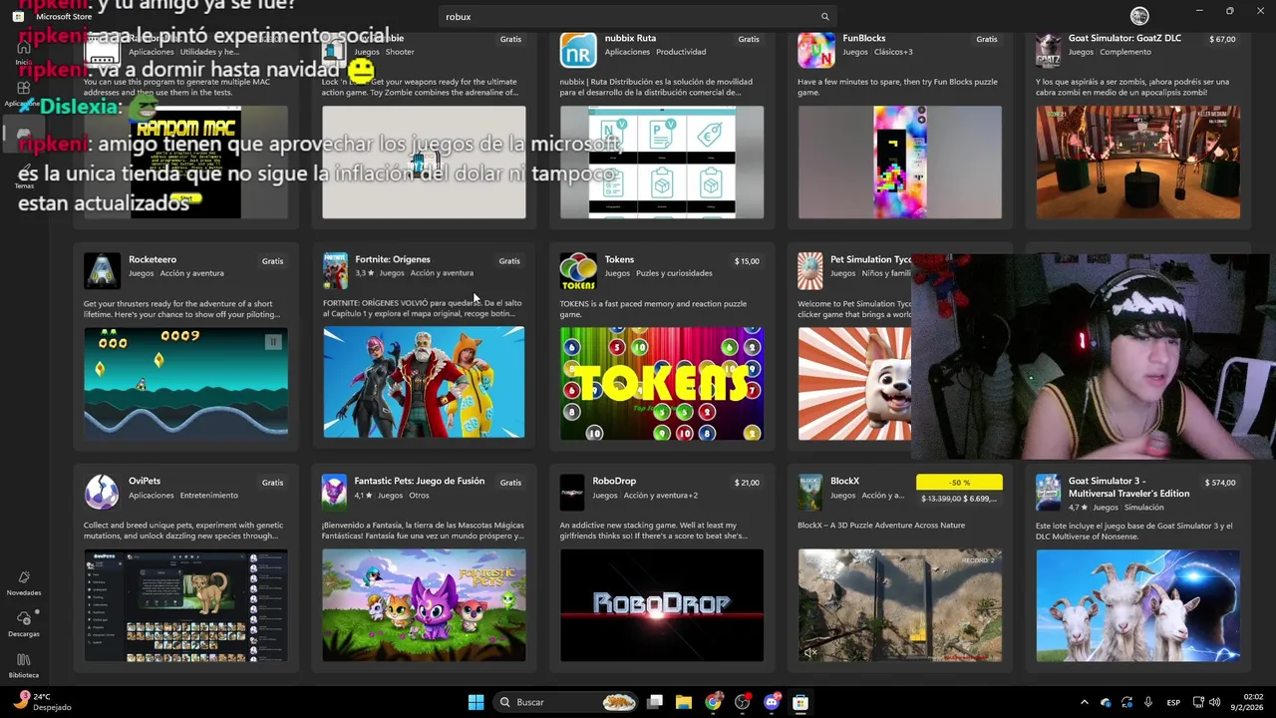This screenshot has height=718, width=1276.
Task: Open the BlockX app icon
Action: pos(810,493)
